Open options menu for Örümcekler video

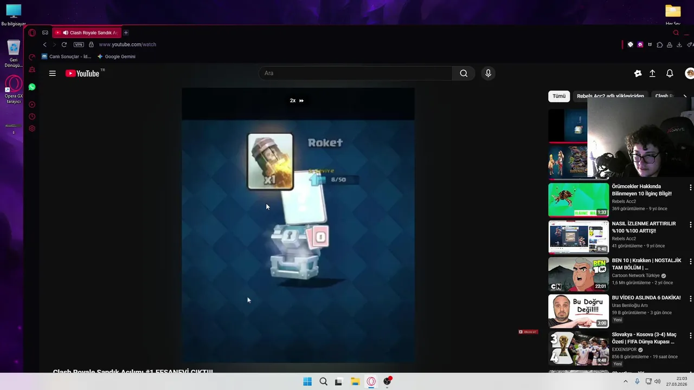click(x=690, y=187)
